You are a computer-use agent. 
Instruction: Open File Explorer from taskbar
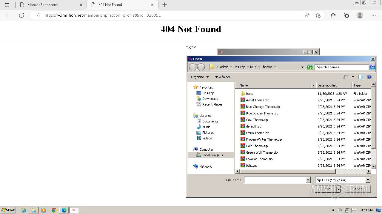pyautogui.click(x=34, y=210)
